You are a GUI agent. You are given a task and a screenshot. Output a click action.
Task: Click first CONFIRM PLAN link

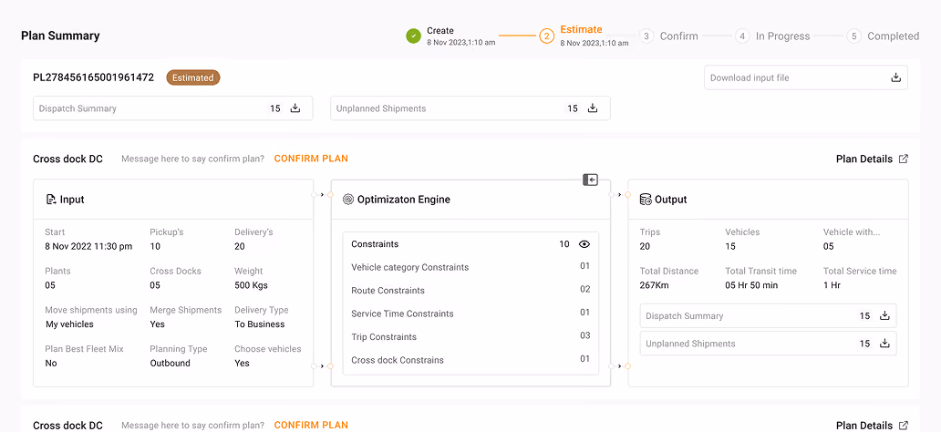[x=311, y=159]
